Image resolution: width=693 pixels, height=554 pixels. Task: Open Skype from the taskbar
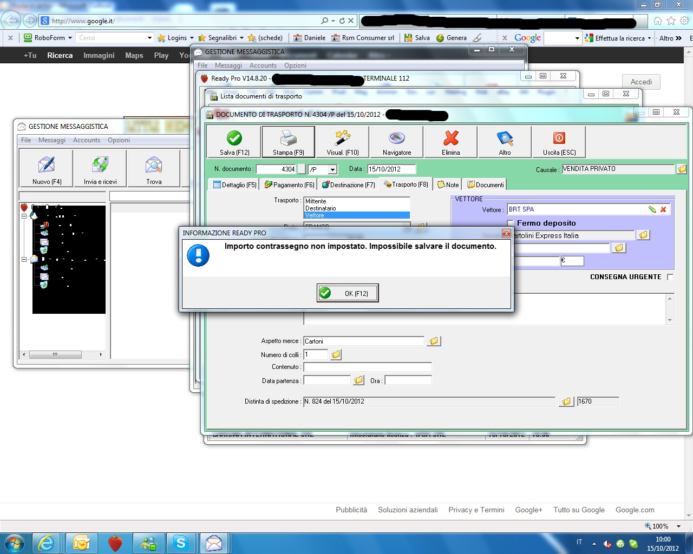pyautogui.click(x=181, y=543)
